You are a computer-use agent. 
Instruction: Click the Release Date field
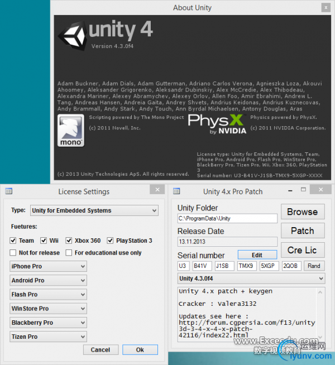(227, 242)
